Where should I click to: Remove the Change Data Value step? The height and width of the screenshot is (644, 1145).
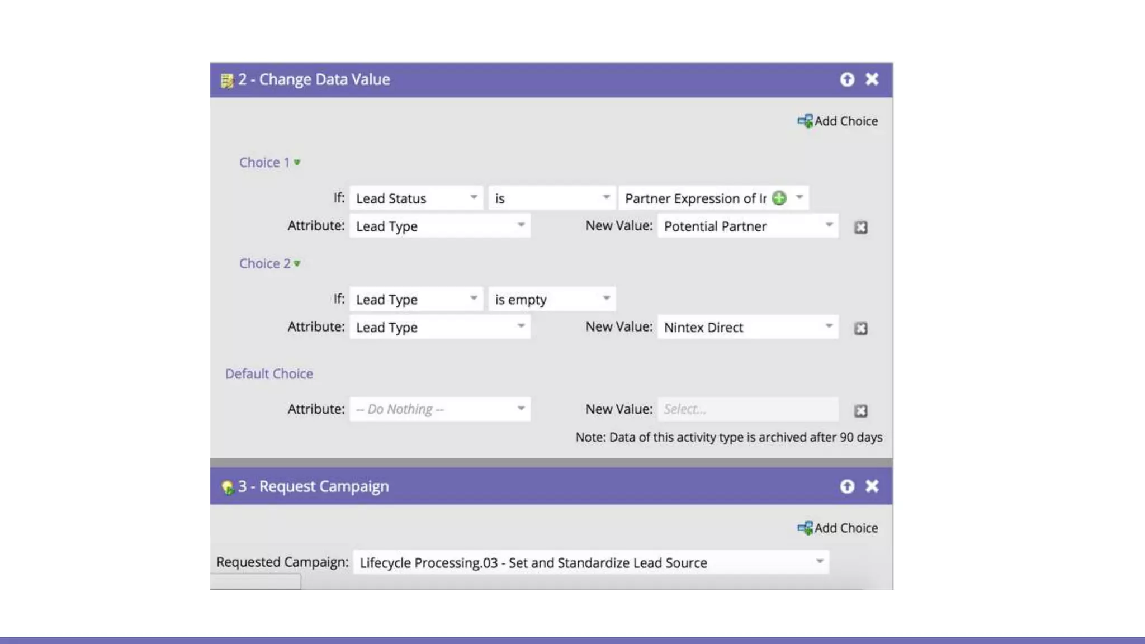click(x=872, y=79)
